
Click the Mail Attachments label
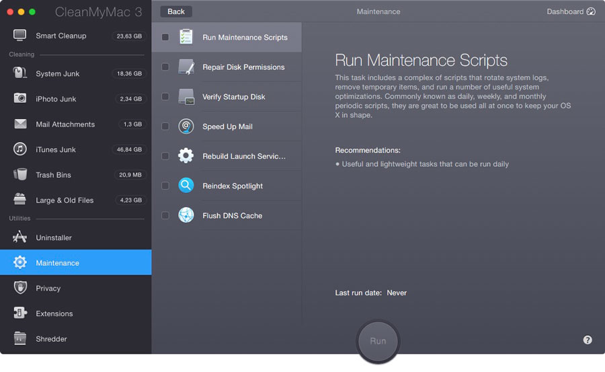tap(65, 124)
